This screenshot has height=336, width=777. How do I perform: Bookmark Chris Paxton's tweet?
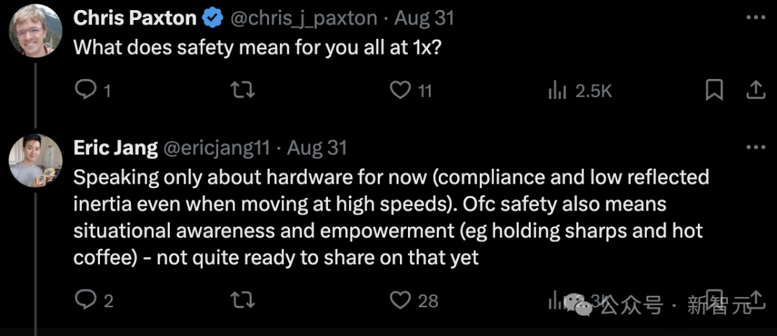tap(714, 90)
